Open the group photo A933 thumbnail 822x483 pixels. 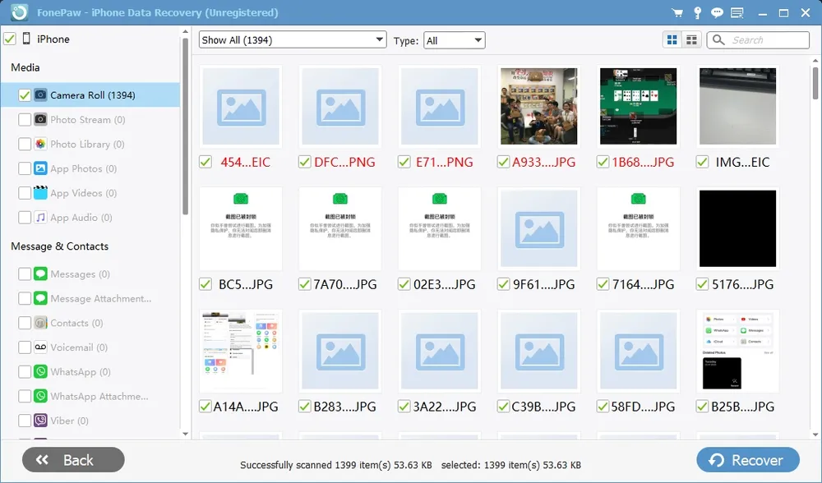click(539, 106)
